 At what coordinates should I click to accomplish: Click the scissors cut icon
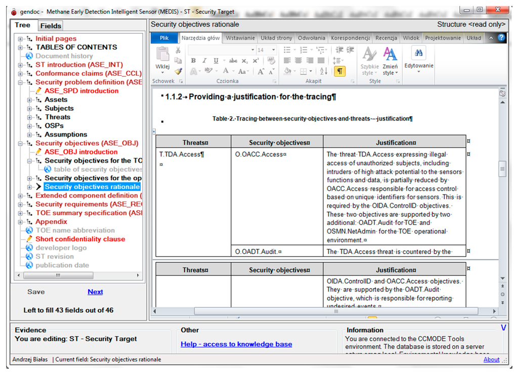(178, 50)
